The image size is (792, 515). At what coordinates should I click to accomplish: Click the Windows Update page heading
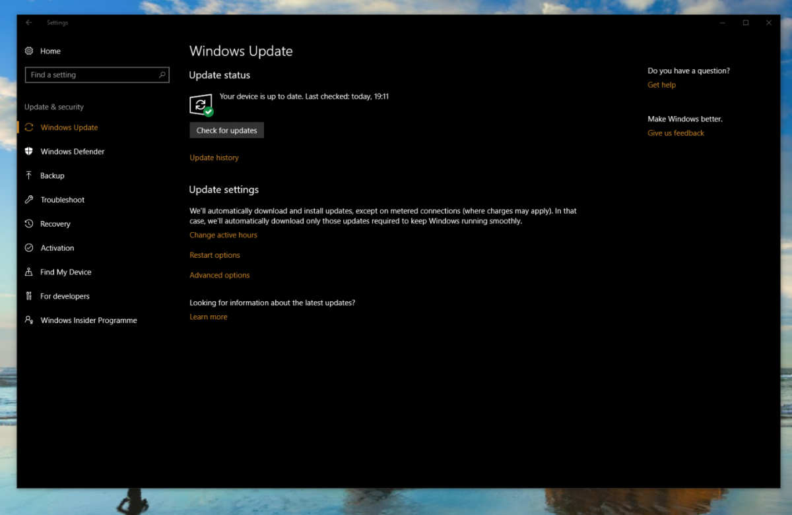(241, 51)
